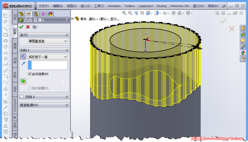Screen dimensions: 248x142
Task: Expand the 零件 flyout tree node
Action: coord(72,19)
